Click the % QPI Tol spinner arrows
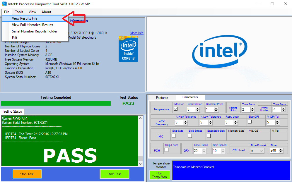This screenshot has height=182, width=292. pos(277,122)
